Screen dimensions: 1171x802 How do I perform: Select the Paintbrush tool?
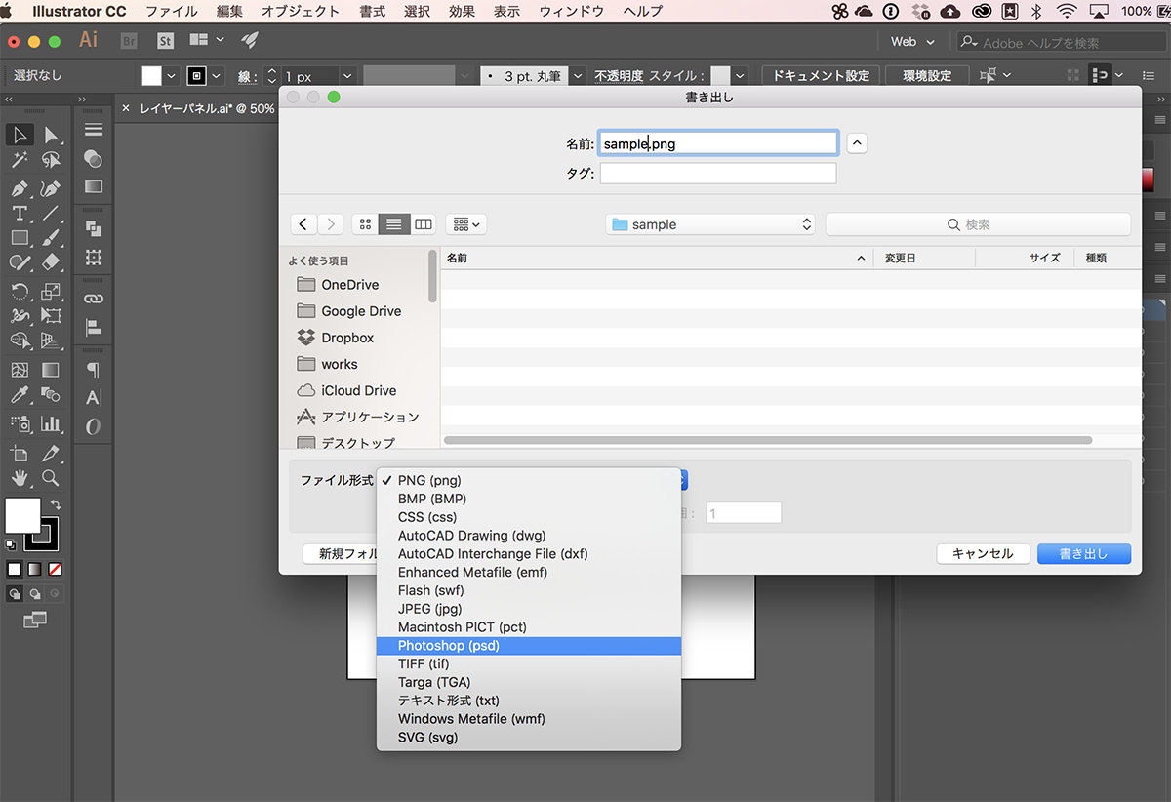point(51,237)
